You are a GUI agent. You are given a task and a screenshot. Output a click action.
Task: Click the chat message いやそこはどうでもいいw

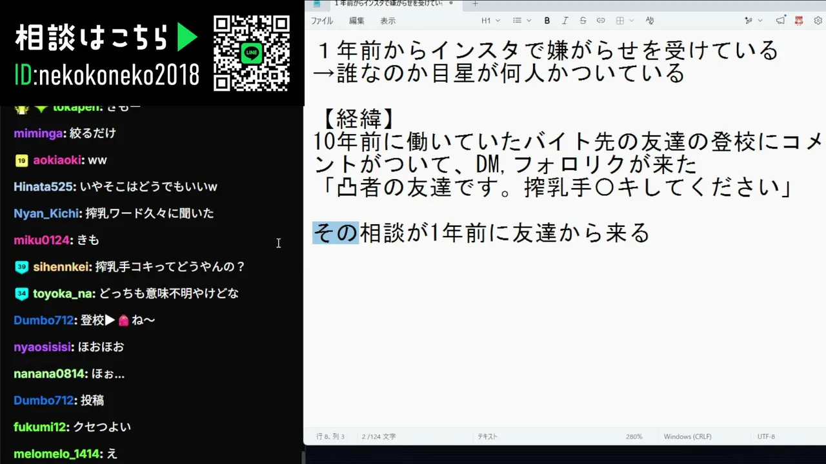[x=148, y=187]
